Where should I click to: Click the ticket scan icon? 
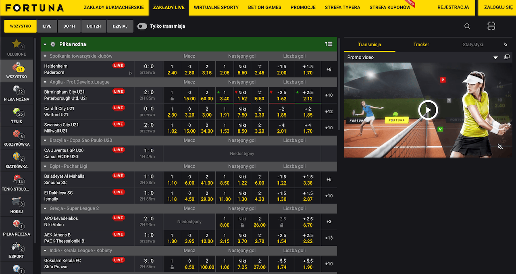(491, 26)
